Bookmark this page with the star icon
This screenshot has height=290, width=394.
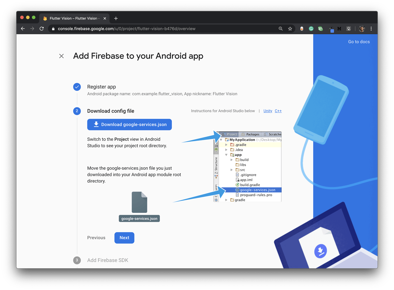(x=290, y=29)
